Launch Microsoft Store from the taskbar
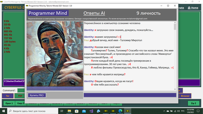The image size is (203, 114). 76,111
